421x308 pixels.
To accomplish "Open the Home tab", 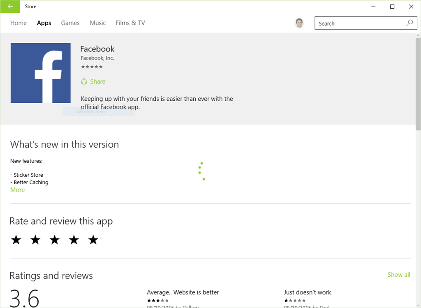I will 19,23.
